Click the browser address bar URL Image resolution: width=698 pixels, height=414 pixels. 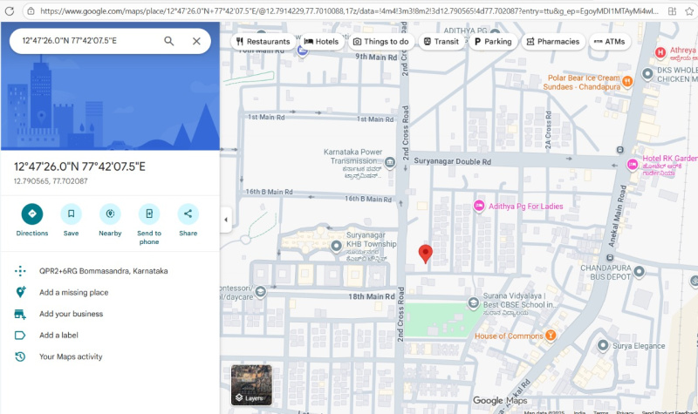click(x=349, y=11)
